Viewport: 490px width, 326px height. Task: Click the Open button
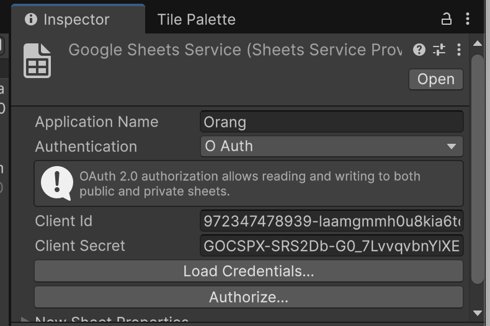pyautogui.click(x=436, y=79)
